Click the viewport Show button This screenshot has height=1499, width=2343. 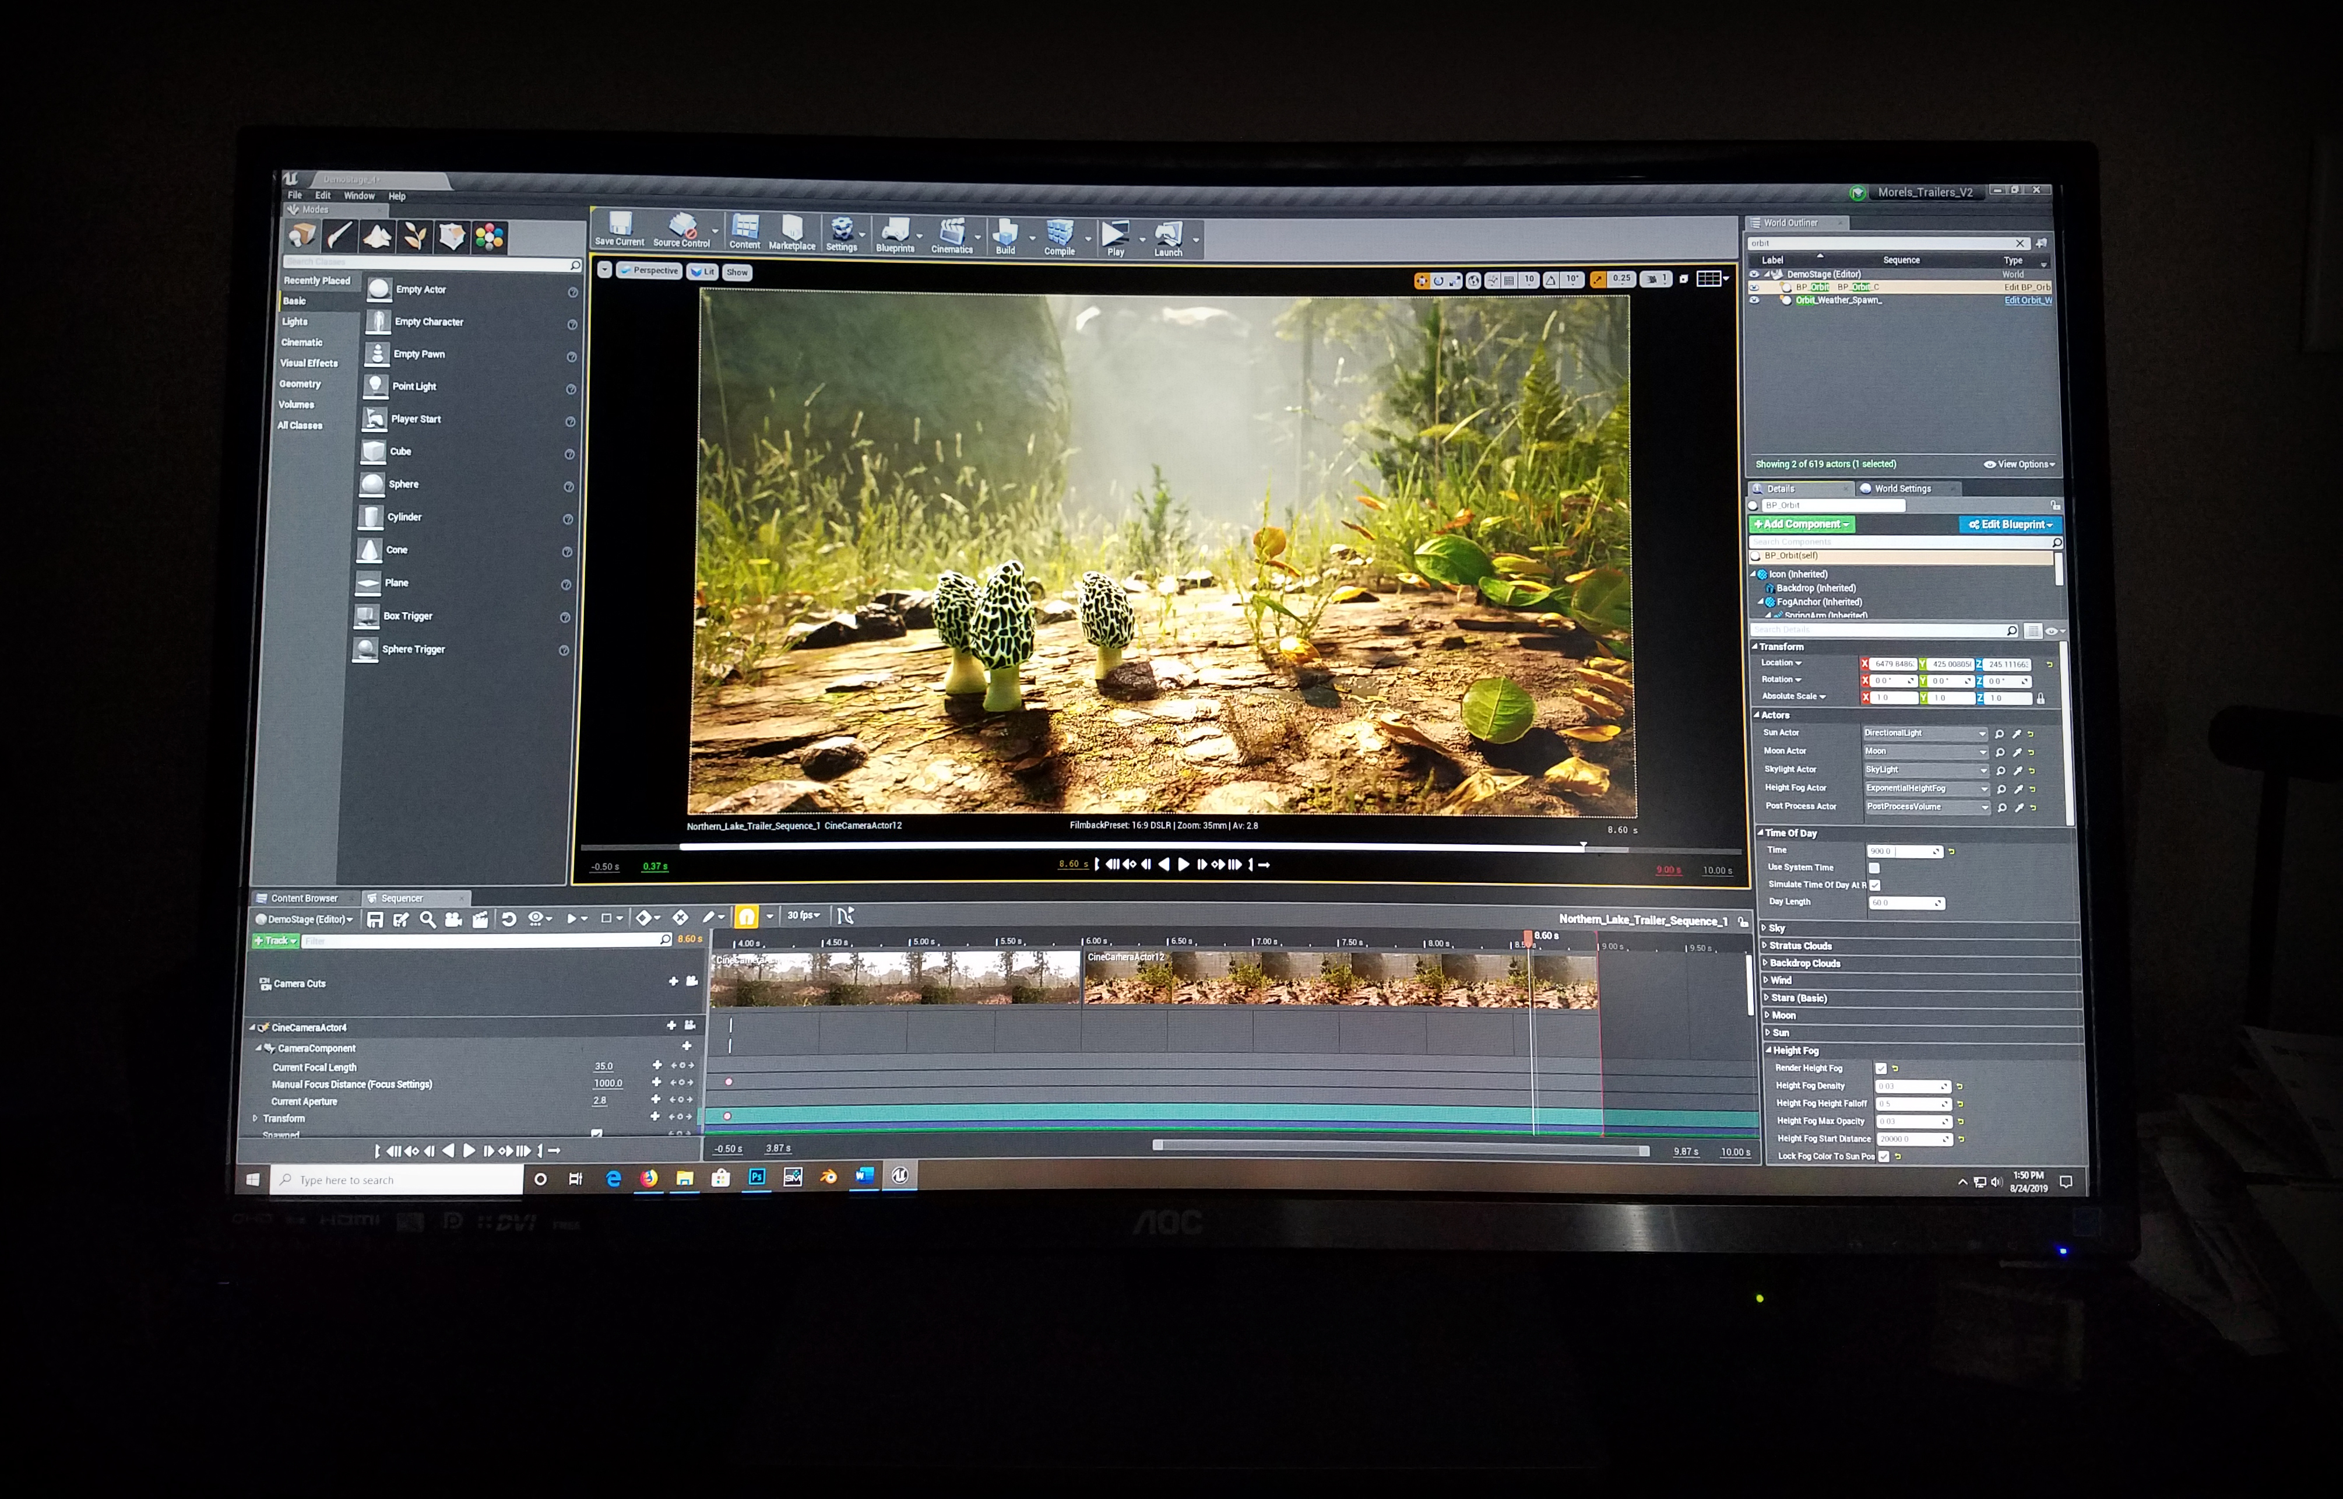(x=737, y=272)
